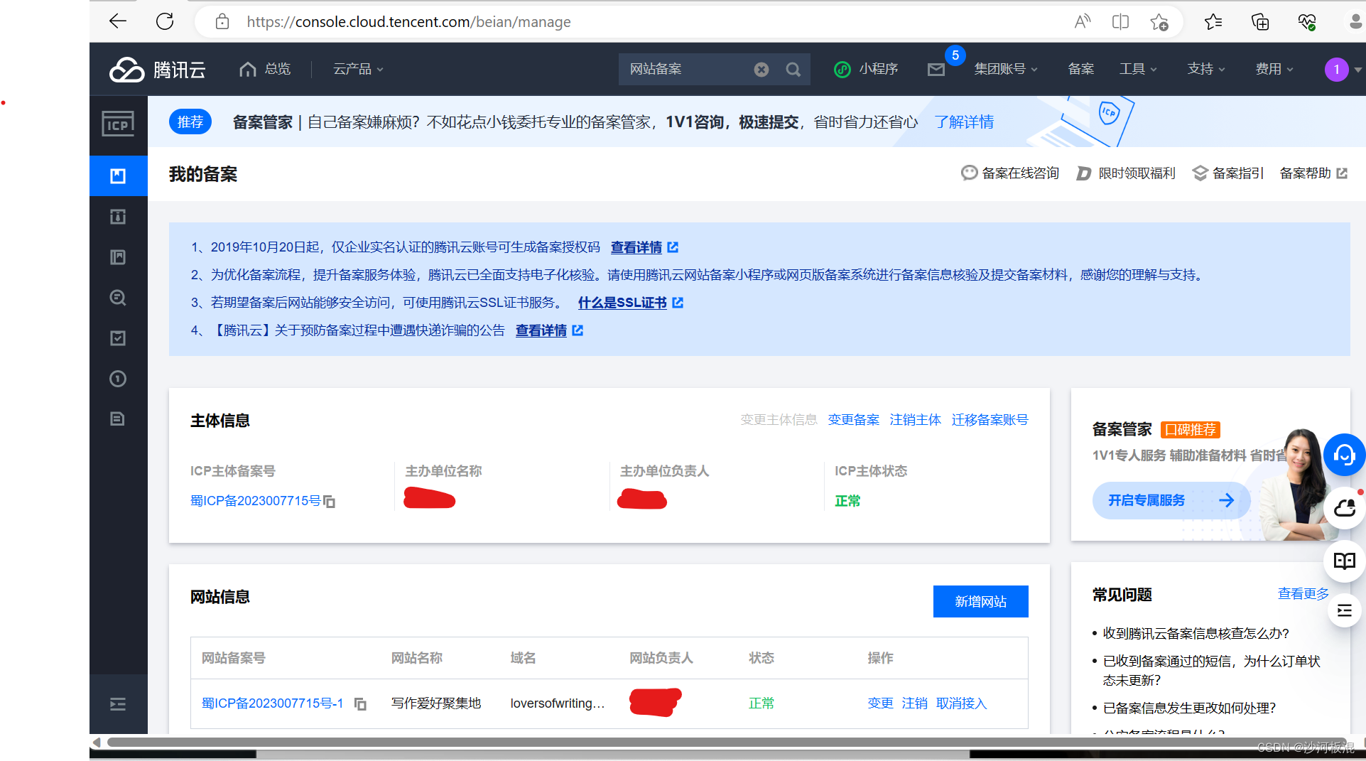
Task: Open 限时领取福利
Action: [x=1126, y=173]
